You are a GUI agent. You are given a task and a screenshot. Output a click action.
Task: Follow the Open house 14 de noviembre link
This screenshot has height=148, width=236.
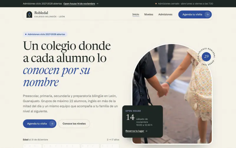[79, 4]
